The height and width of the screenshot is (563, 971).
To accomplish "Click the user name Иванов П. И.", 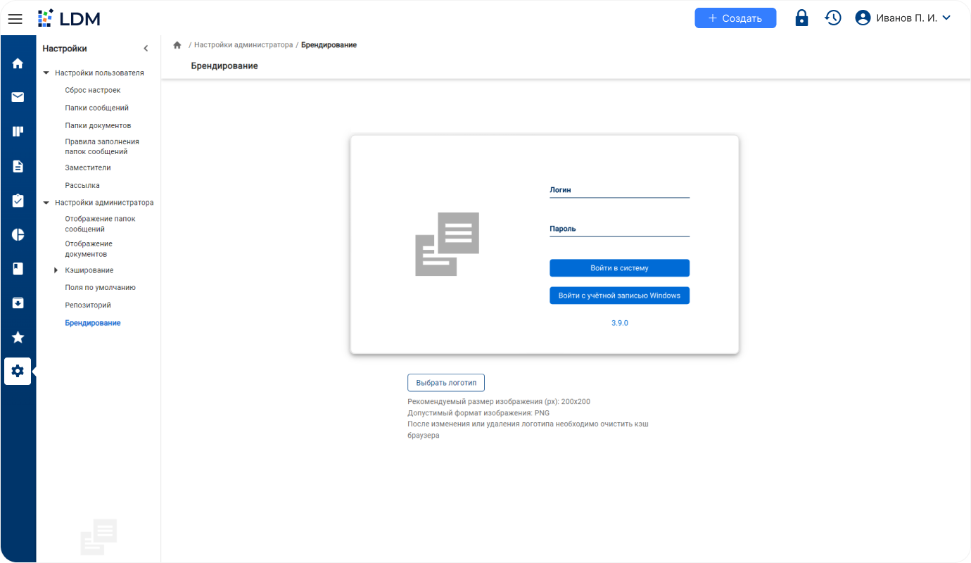I will (x=906, y=18).
